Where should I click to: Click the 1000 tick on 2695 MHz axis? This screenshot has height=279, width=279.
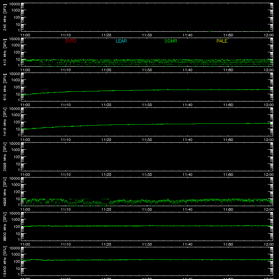click(x=16, y=150)
